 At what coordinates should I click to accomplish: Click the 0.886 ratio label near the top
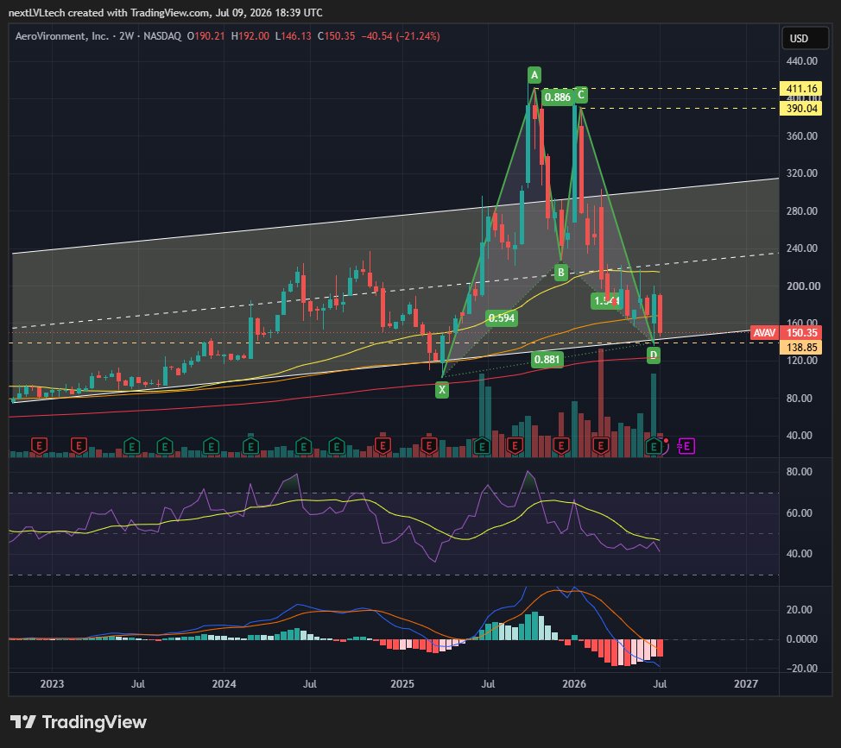558,97
